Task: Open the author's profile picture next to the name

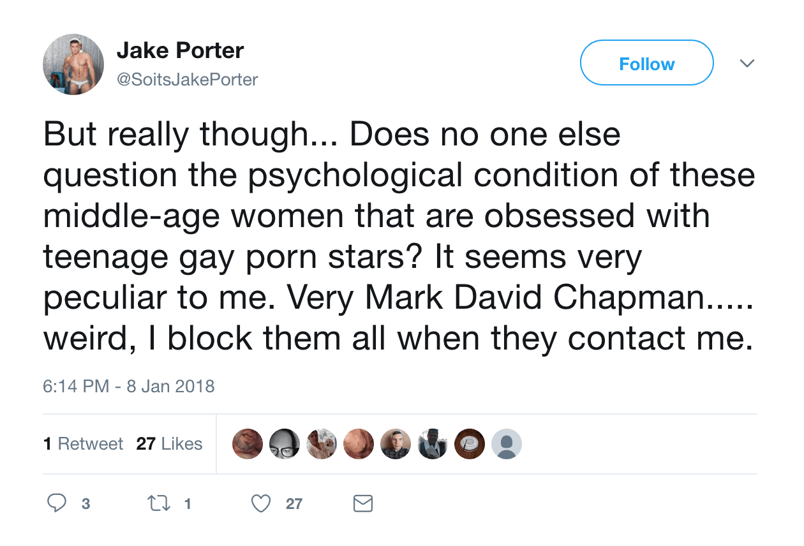Action: click(x=73, y=64)
